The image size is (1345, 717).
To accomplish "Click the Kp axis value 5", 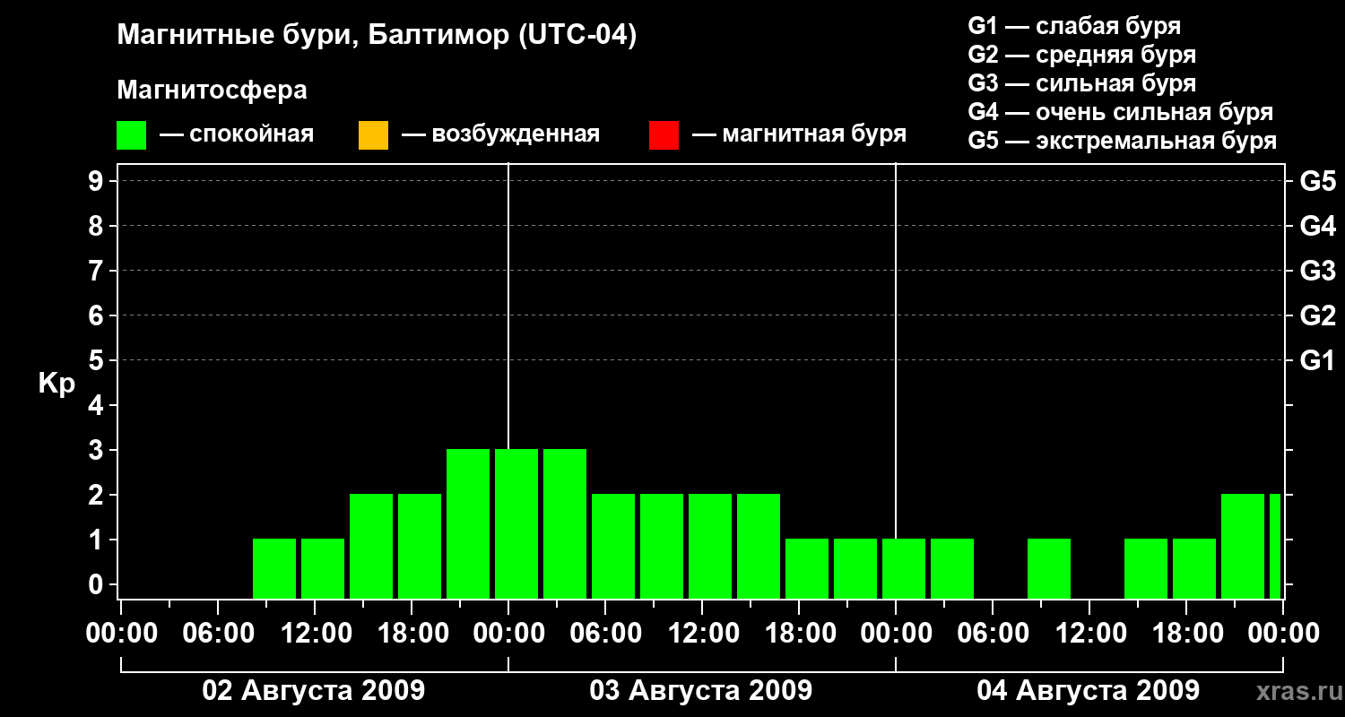I will click(x=98, y=360).
